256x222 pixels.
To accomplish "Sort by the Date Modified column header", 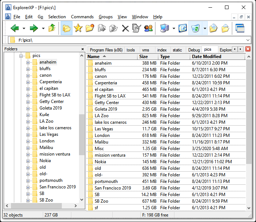I will click(x=218, y=57).
